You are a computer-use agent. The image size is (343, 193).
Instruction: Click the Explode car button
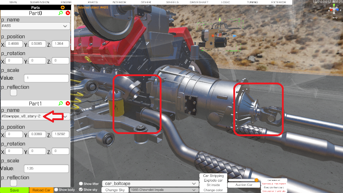213,180
